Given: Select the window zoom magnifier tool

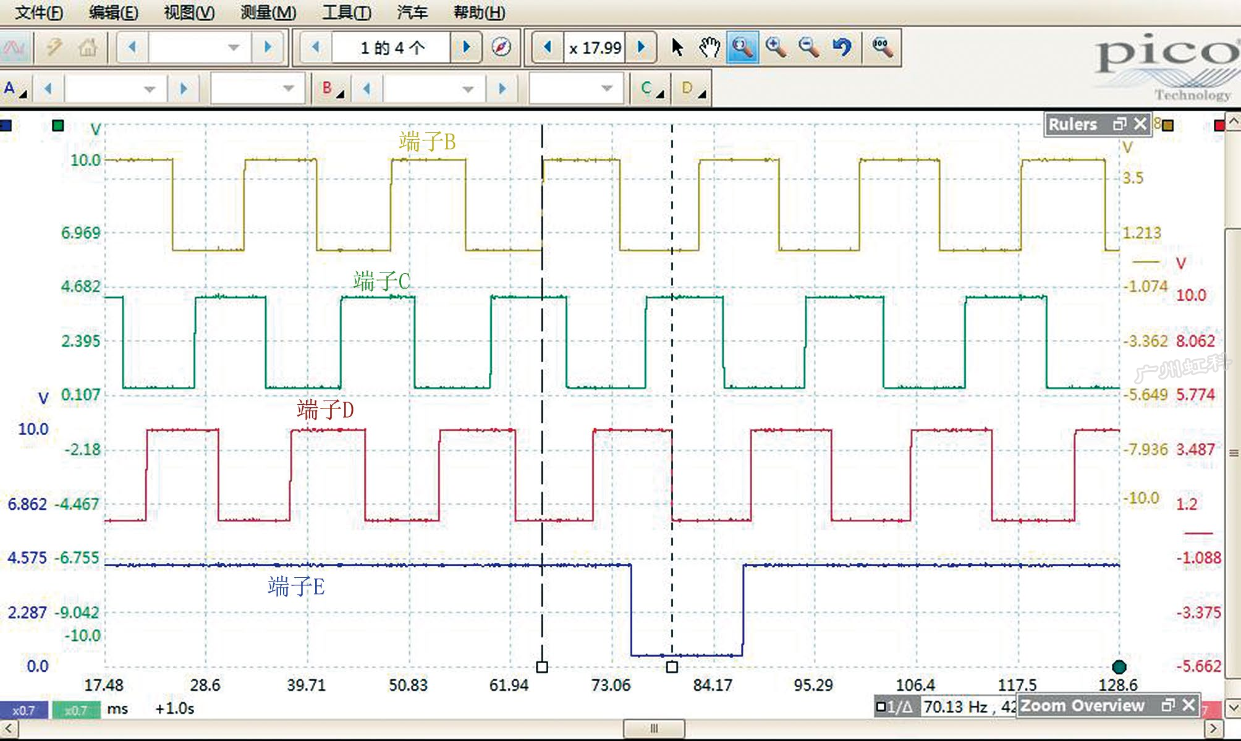Looking at the screenshot, I should pyautogui.click(x=742, y=48).
